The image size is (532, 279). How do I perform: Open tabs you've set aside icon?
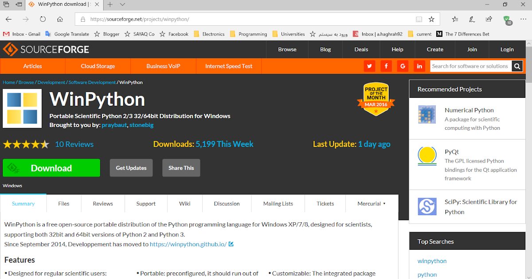[x=6, y=4]
